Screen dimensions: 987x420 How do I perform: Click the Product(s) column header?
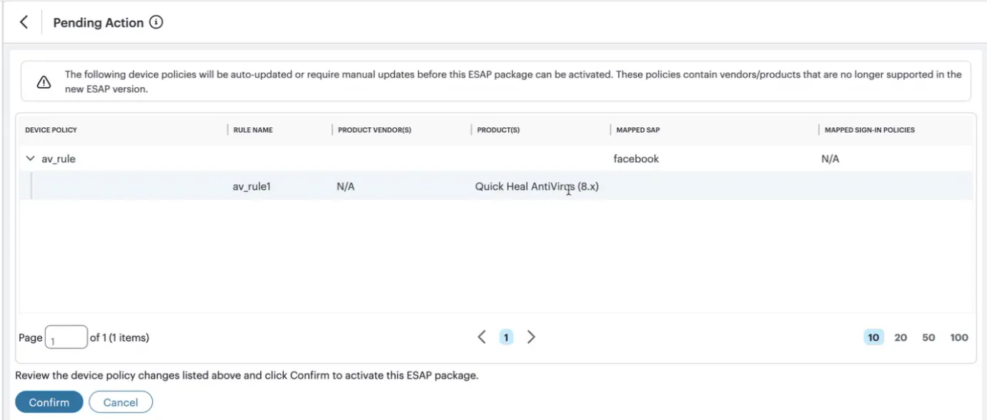click(x=498, y=130)
